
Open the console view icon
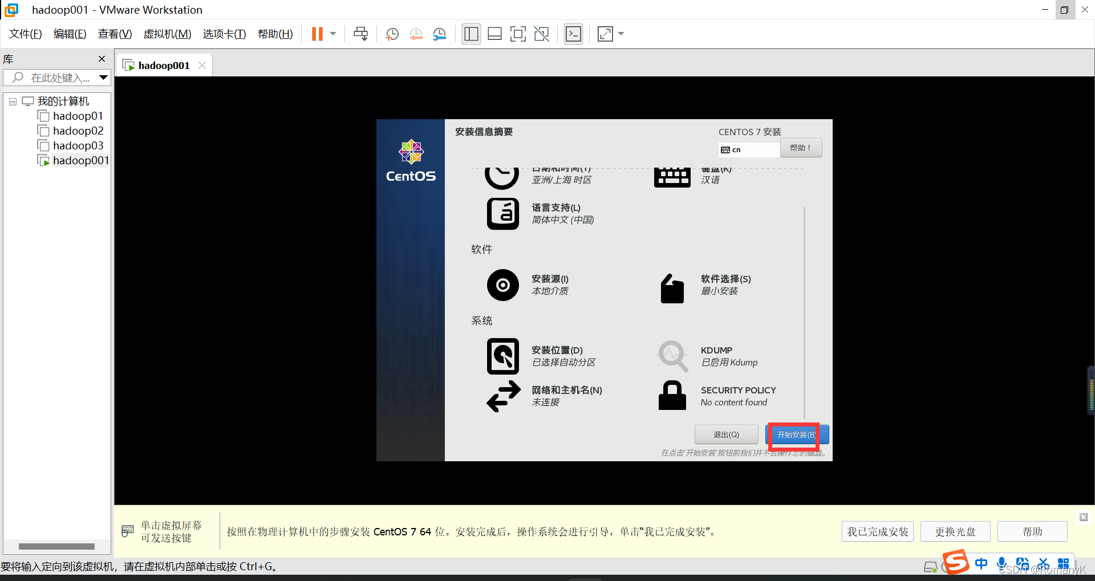(573, 34)
